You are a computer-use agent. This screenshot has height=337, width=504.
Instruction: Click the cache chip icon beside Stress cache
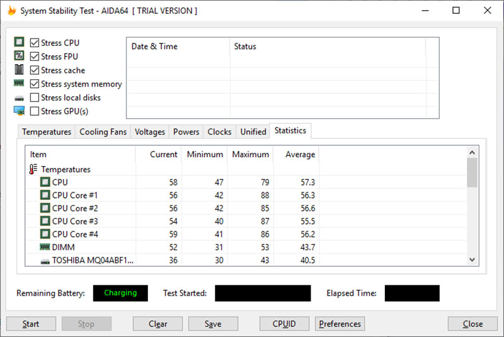(x=19, y=69)
